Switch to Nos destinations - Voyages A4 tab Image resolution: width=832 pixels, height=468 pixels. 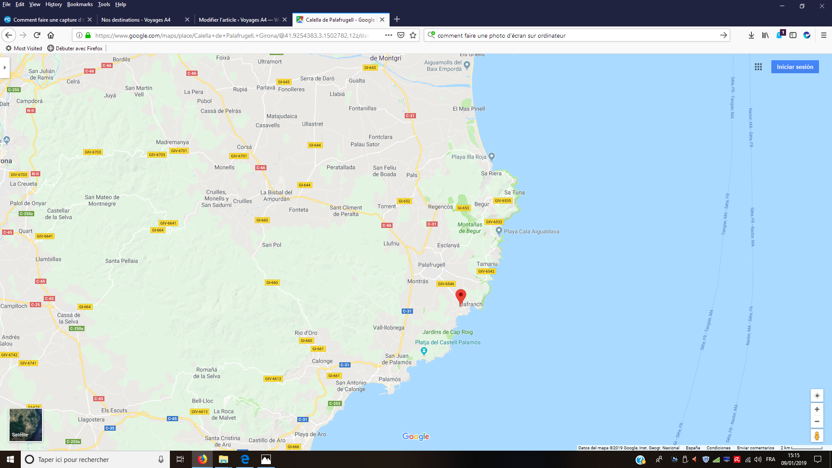click(x=136, y=20)
